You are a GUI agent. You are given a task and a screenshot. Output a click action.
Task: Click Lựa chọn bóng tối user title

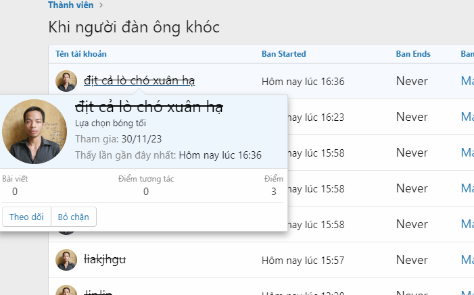point(110,123)
